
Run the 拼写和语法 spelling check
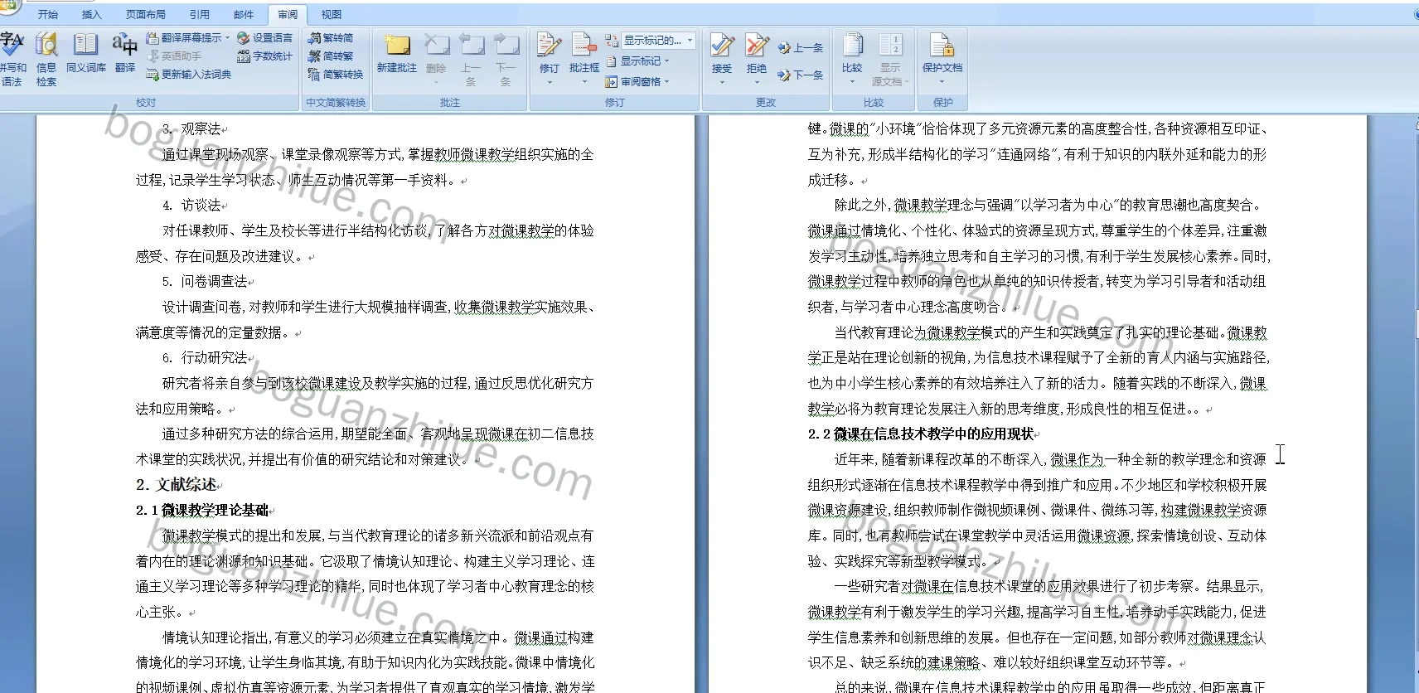click(12, 58)
